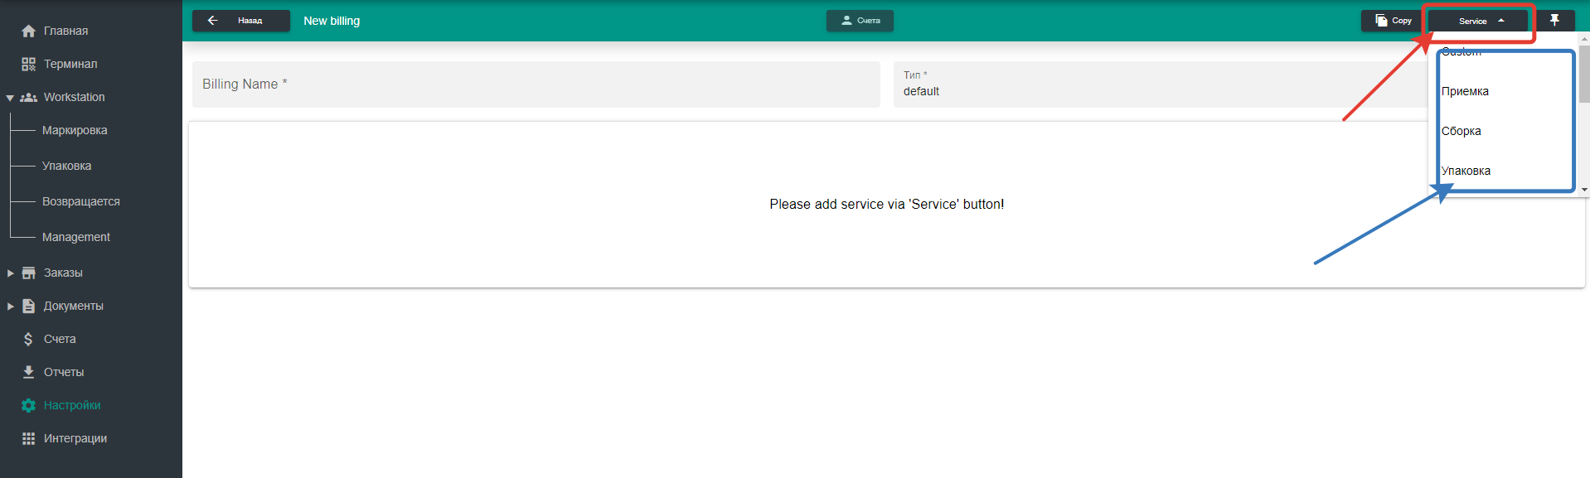Collapse the Workstation tree section
This screenshot has width=1590, height=478.
(10, 98)
